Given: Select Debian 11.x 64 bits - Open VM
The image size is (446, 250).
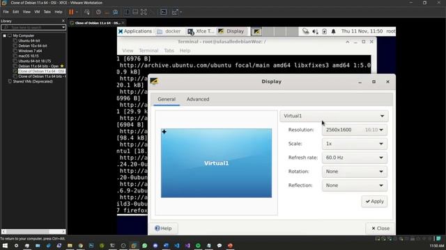Looking at the screenshot, I should (38, 66).
